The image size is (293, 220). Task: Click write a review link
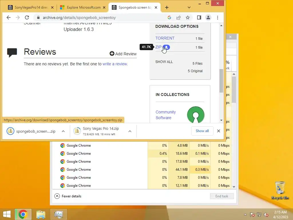(x=115, y=64)
